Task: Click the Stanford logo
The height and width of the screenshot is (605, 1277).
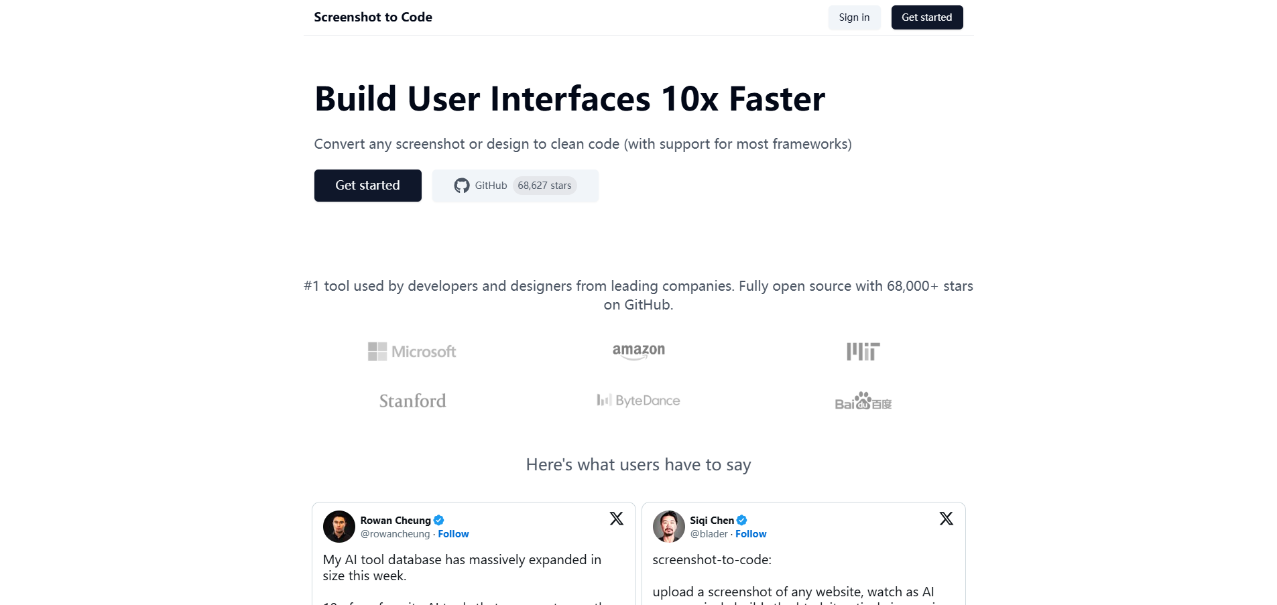Action: pyautogui.click(x=412, y=400)
